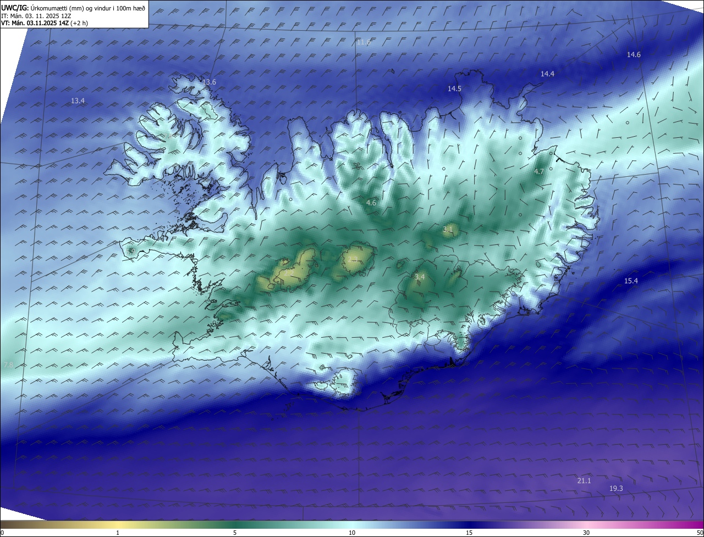Select the 'VT: Mán. 03.11.2025 14Z (+2 h)' line
Image resolution: width=704 pixels, height=537 pixels.
[45, 23]
